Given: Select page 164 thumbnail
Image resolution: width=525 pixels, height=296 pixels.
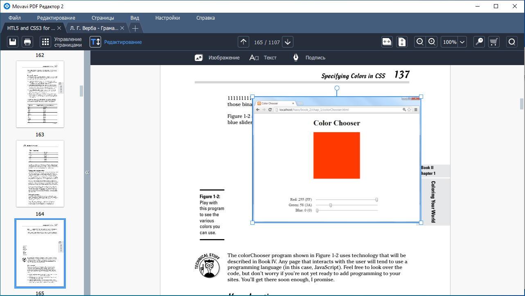Looking at the screenshot, I should [x=40, y=174].
